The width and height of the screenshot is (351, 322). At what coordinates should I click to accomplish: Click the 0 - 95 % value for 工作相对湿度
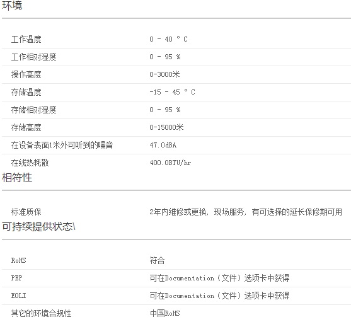click(164, 57)
